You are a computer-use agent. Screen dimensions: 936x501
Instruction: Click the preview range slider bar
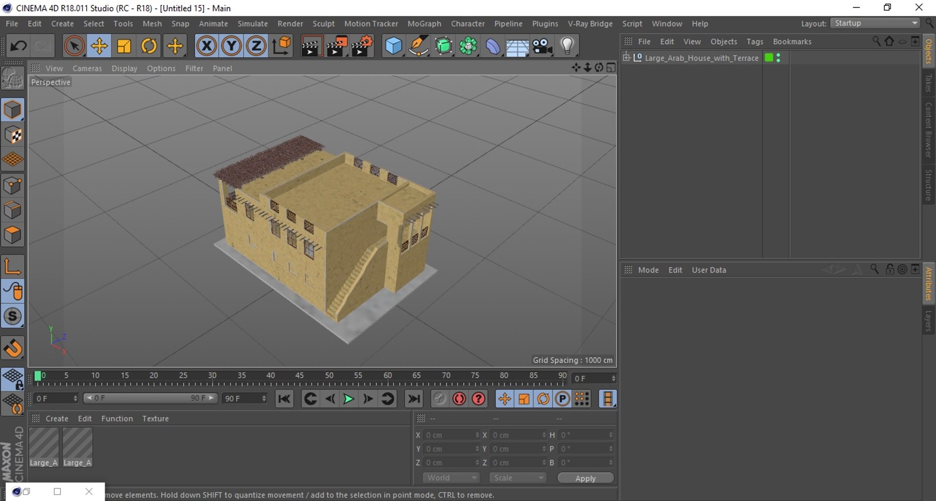[x=150, y=398]
